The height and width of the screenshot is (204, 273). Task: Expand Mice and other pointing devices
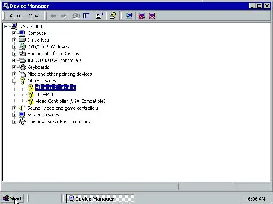pyautogui.click(x=14, y=74)
